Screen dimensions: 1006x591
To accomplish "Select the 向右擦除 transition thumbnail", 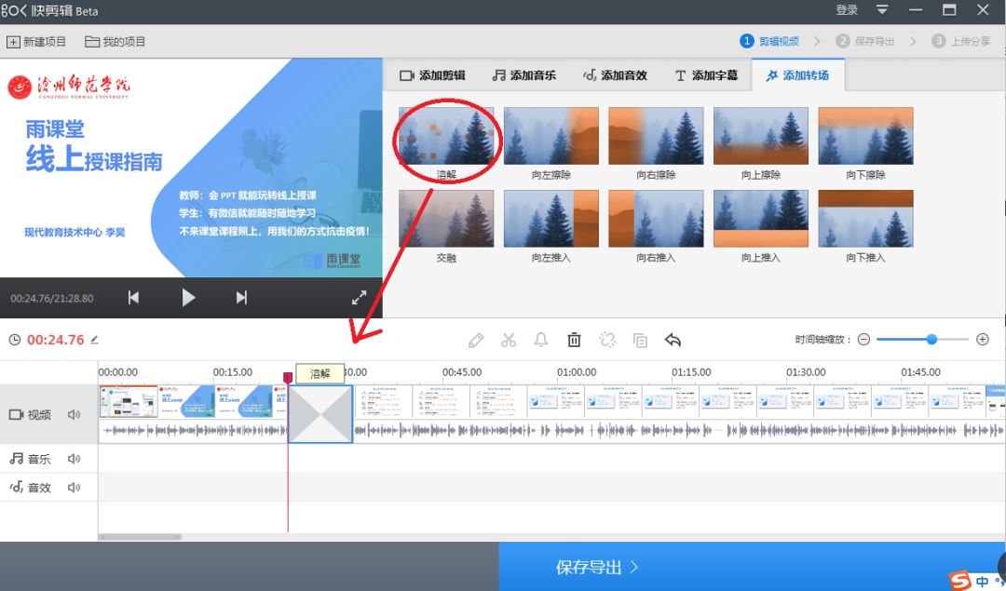I will pyautogui.click(x=656, y=136).
